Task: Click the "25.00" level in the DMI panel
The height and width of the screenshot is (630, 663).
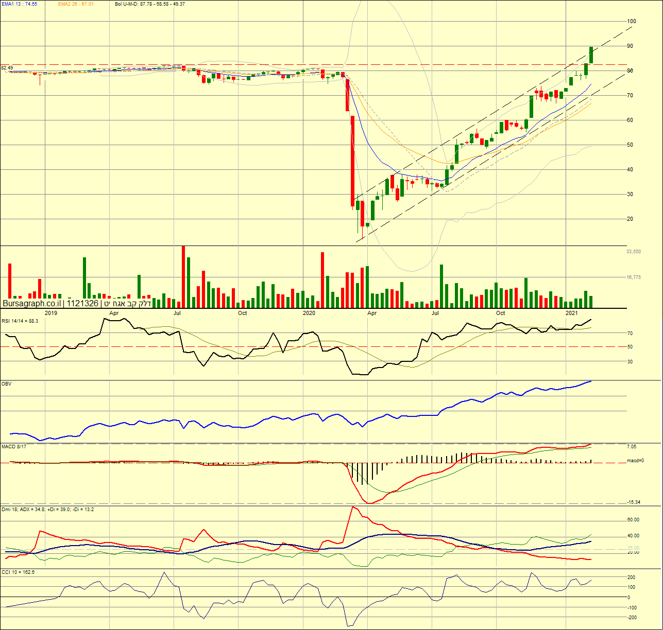Action: point(633,548)
